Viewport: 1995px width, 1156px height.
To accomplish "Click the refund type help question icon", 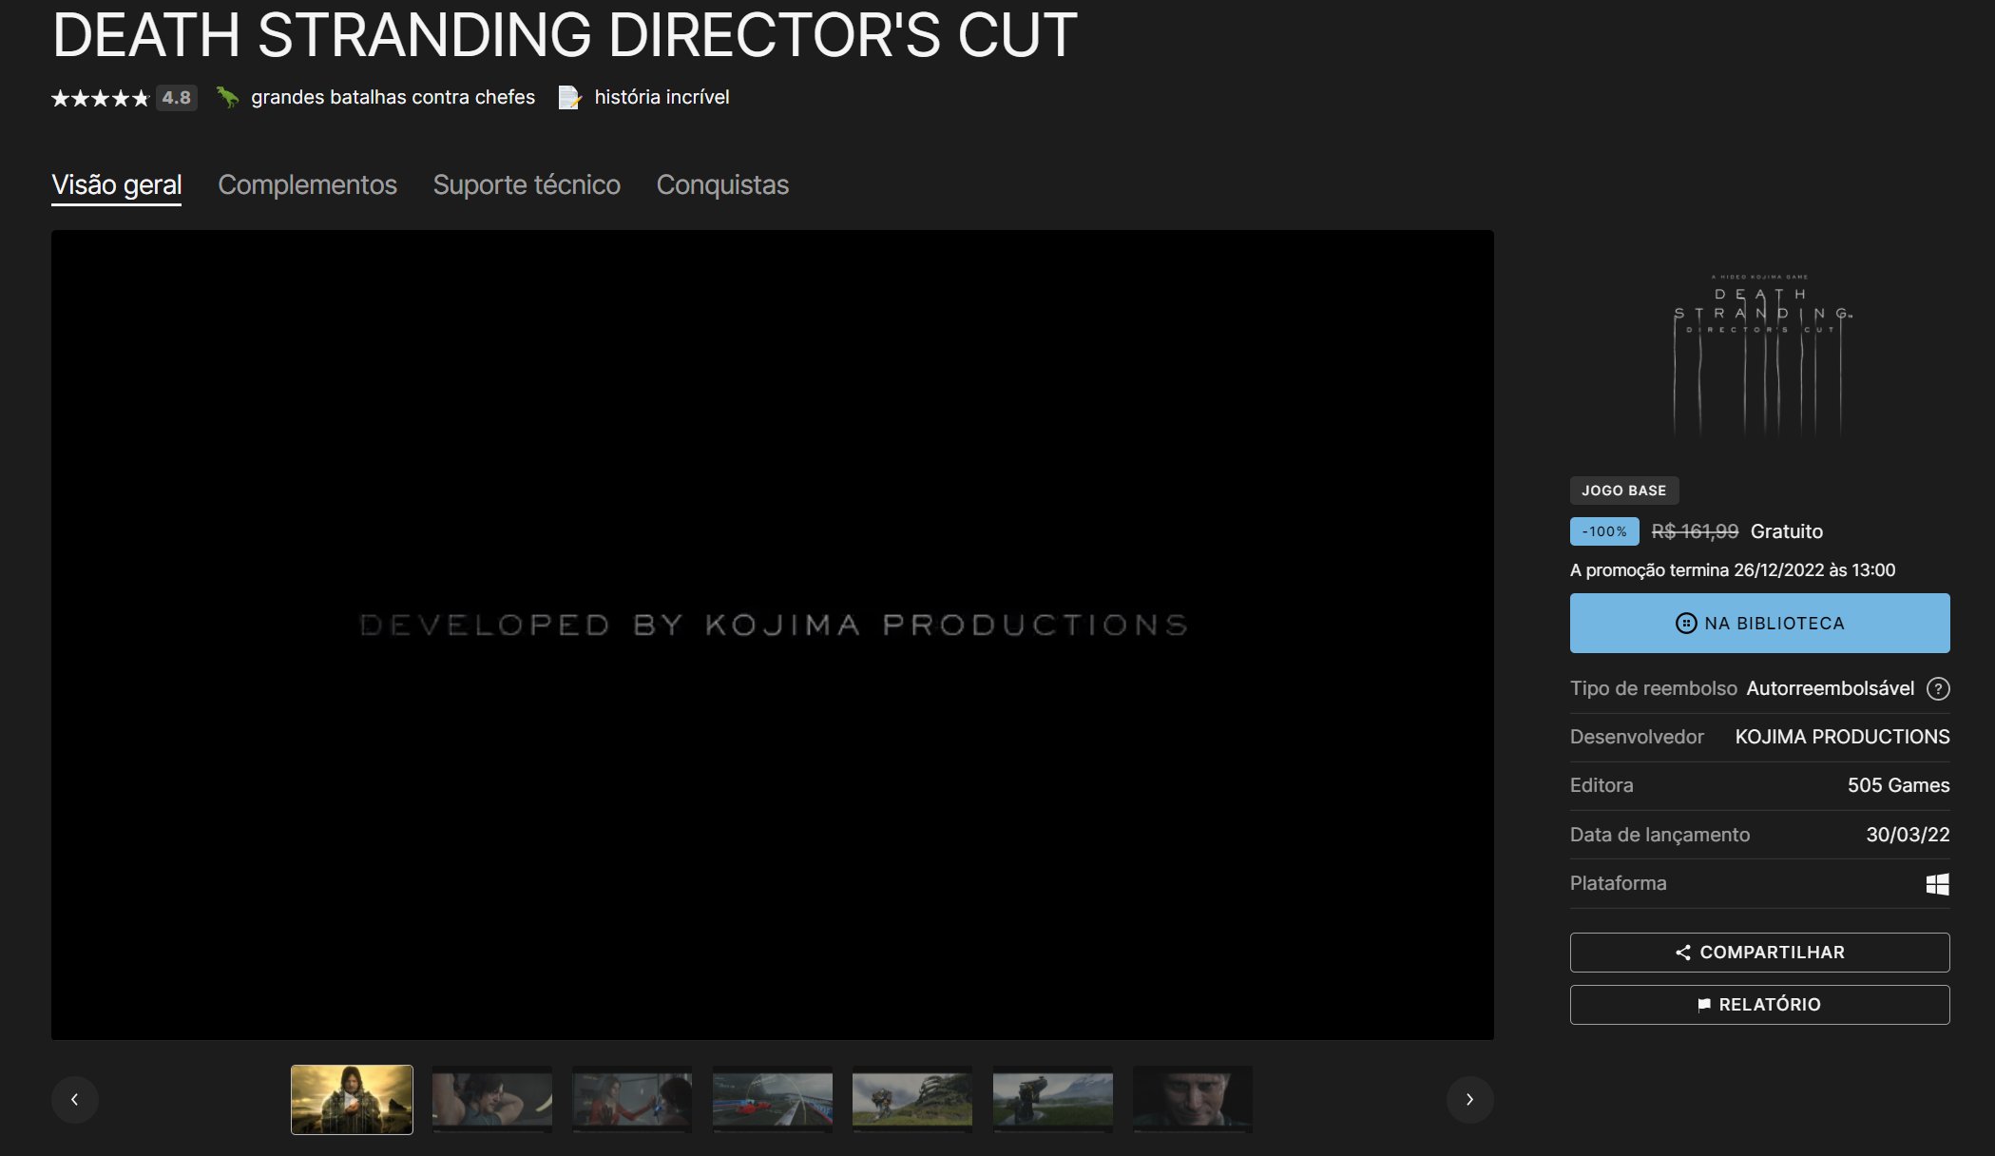I will point(1937,688).
